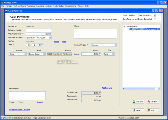Open the From Bank Account dropdown
The image size is (168, 120).
(50, 38)
